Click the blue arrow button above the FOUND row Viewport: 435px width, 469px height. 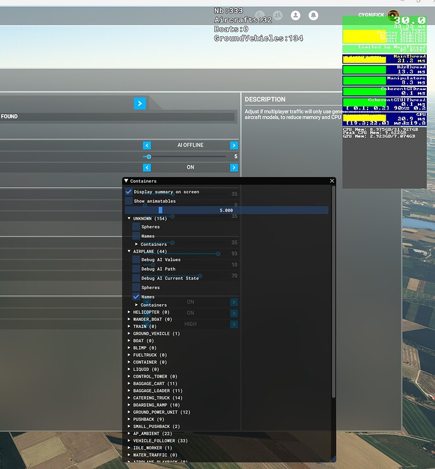pyautogui.click(x=140, y=103)
